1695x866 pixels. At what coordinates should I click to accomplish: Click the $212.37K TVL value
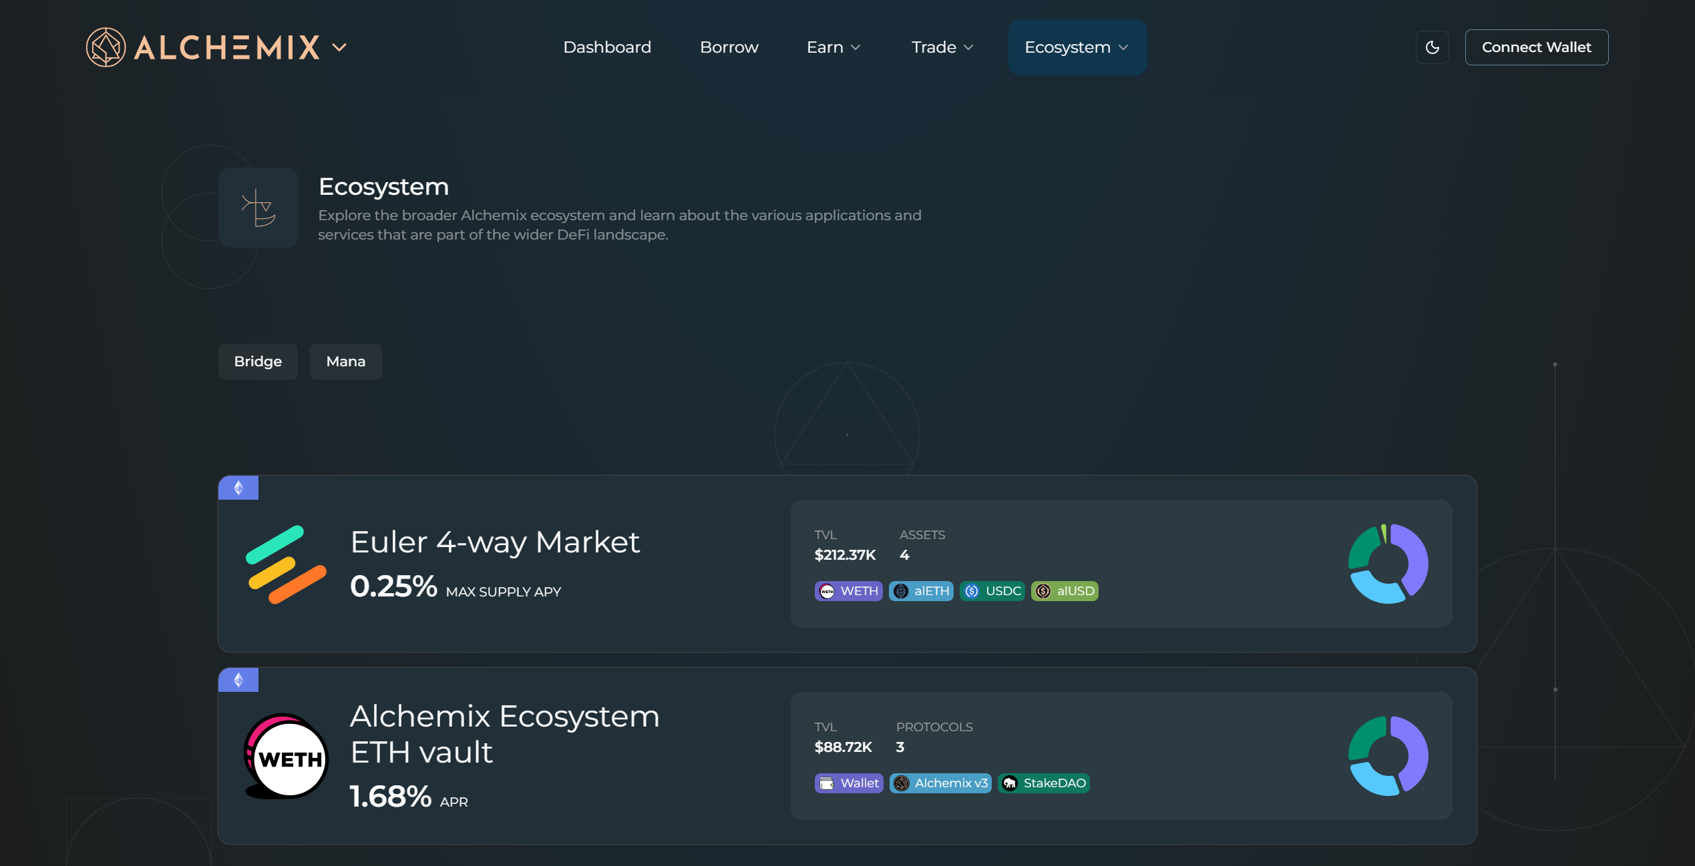click(845, 555)
